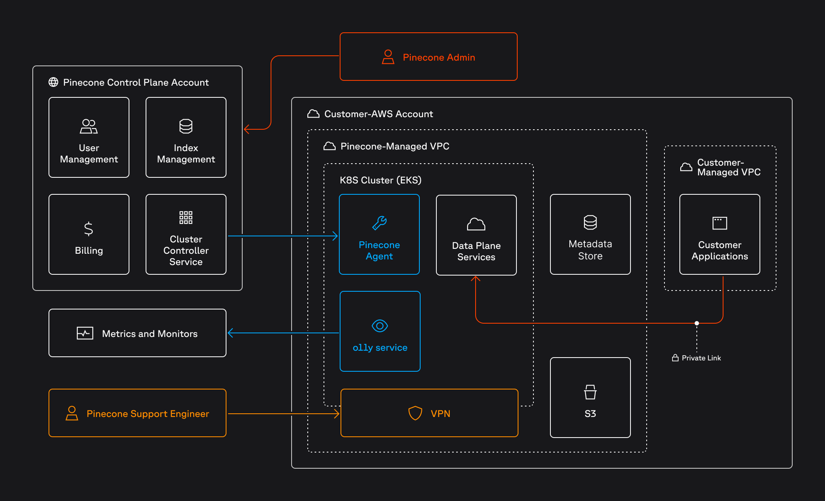This screenshot has width=825, height=501.
Task: Click the Customer-AWS Account label
Action: point(378,114)
